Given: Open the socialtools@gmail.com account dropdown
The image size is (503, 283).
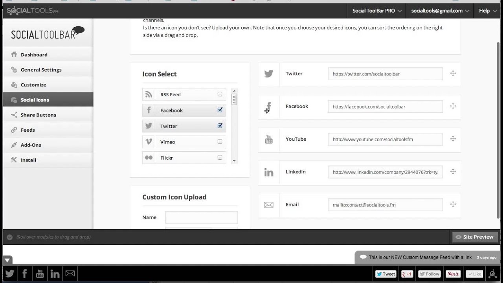Looking at the screenshot, I should tap(440, 11).
